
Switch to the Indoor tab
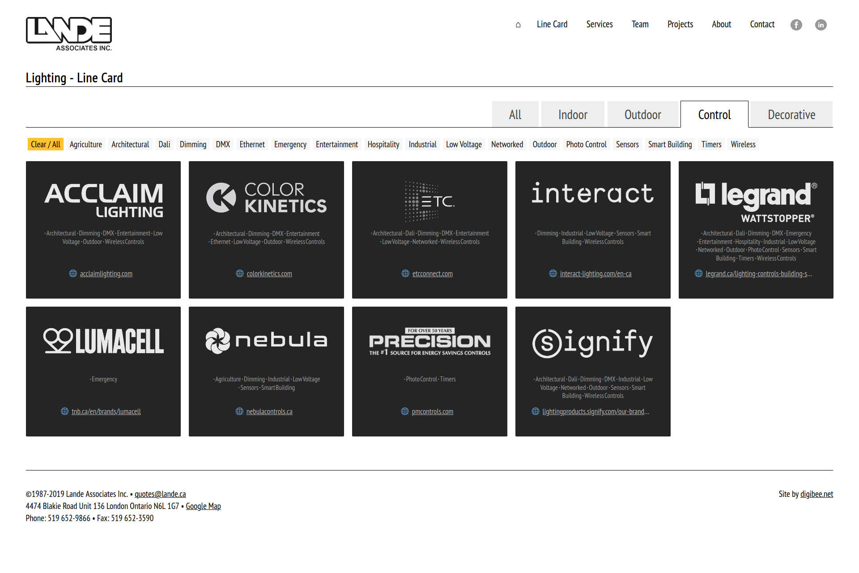click(x=573, y=115)
